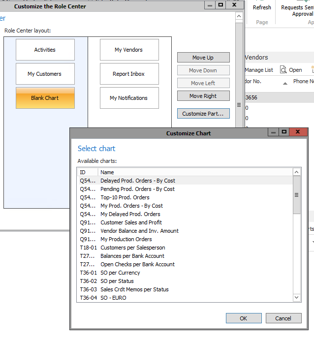314x343 pixels.
Task: Pick the SO per Currency chart
Action: 120,273
